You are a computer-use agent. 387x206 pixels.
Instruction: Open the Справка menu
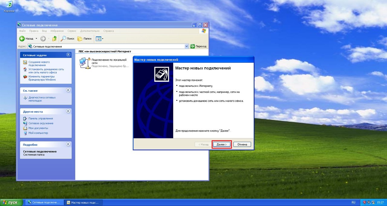108,31
